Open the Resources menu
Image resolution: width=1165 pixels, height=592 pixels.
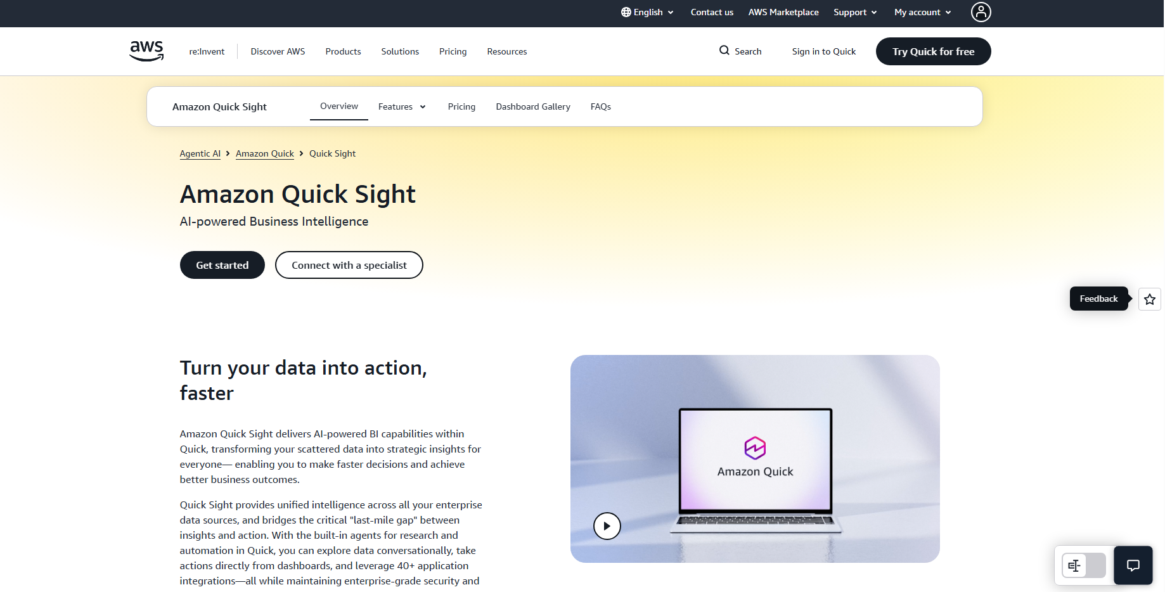coord(506,51)
